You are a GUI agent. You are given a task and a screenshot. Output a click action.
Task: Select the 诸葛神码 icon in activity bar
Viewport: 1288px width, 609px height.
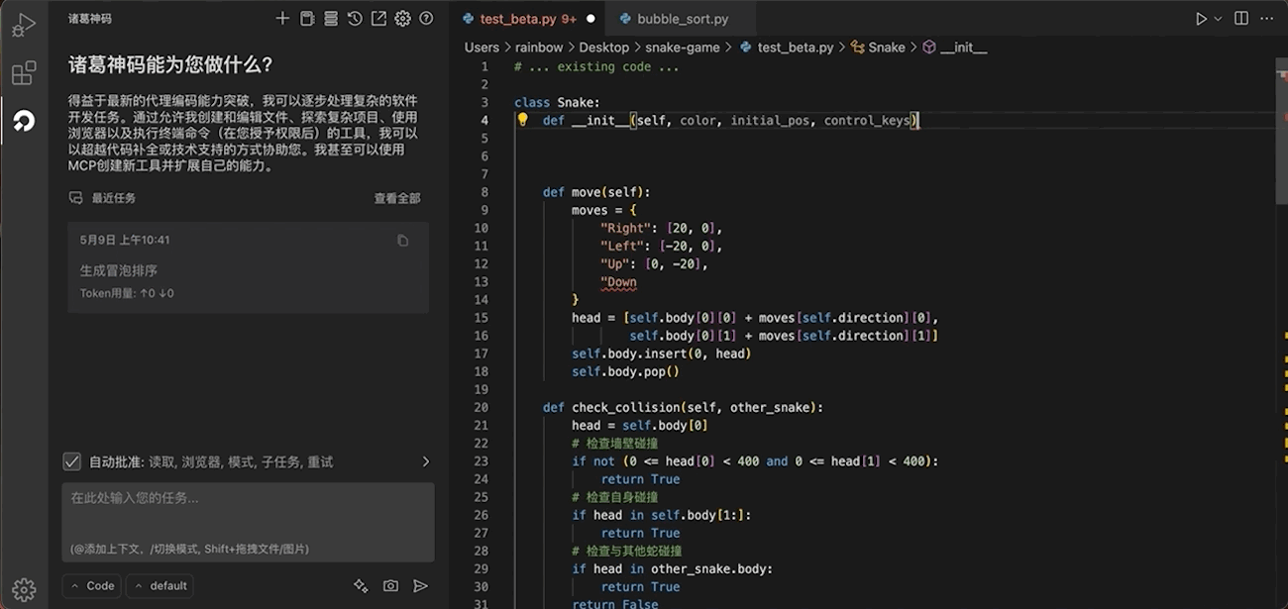(x=24, y=121)
